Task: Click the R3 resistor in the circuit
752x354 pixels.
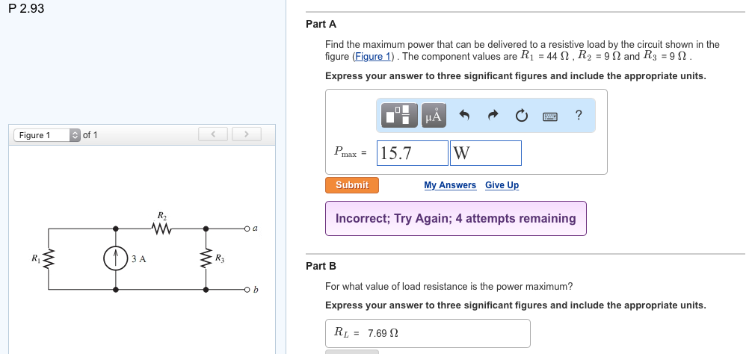Action: point(206,259)
